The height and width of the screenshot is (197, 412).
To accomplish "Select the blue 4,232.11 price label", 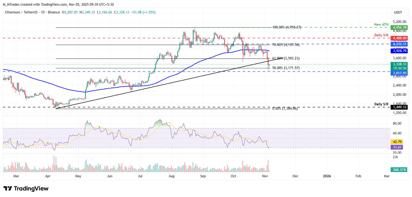I will [399, 44].
